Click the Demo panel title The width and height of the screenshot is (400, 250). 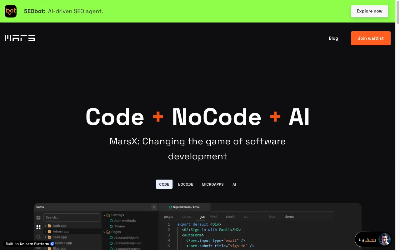(40, 207)
